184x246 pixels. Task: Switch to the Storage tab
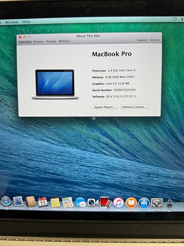(x=51, y=41)
